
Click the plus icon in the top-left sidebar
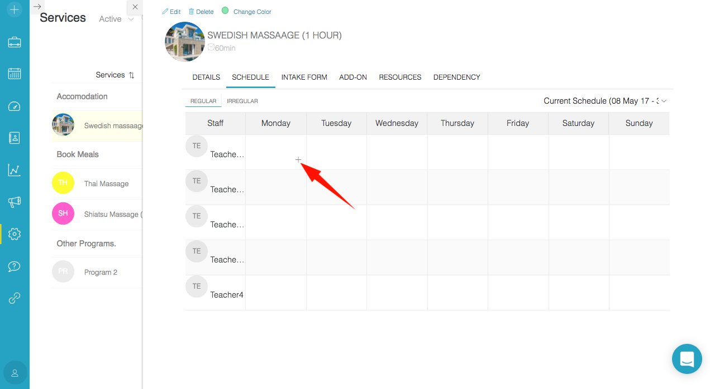point(15,9)
